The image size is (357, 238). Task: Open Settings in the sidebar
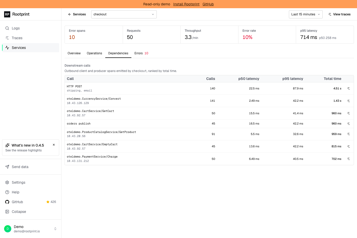30,182
